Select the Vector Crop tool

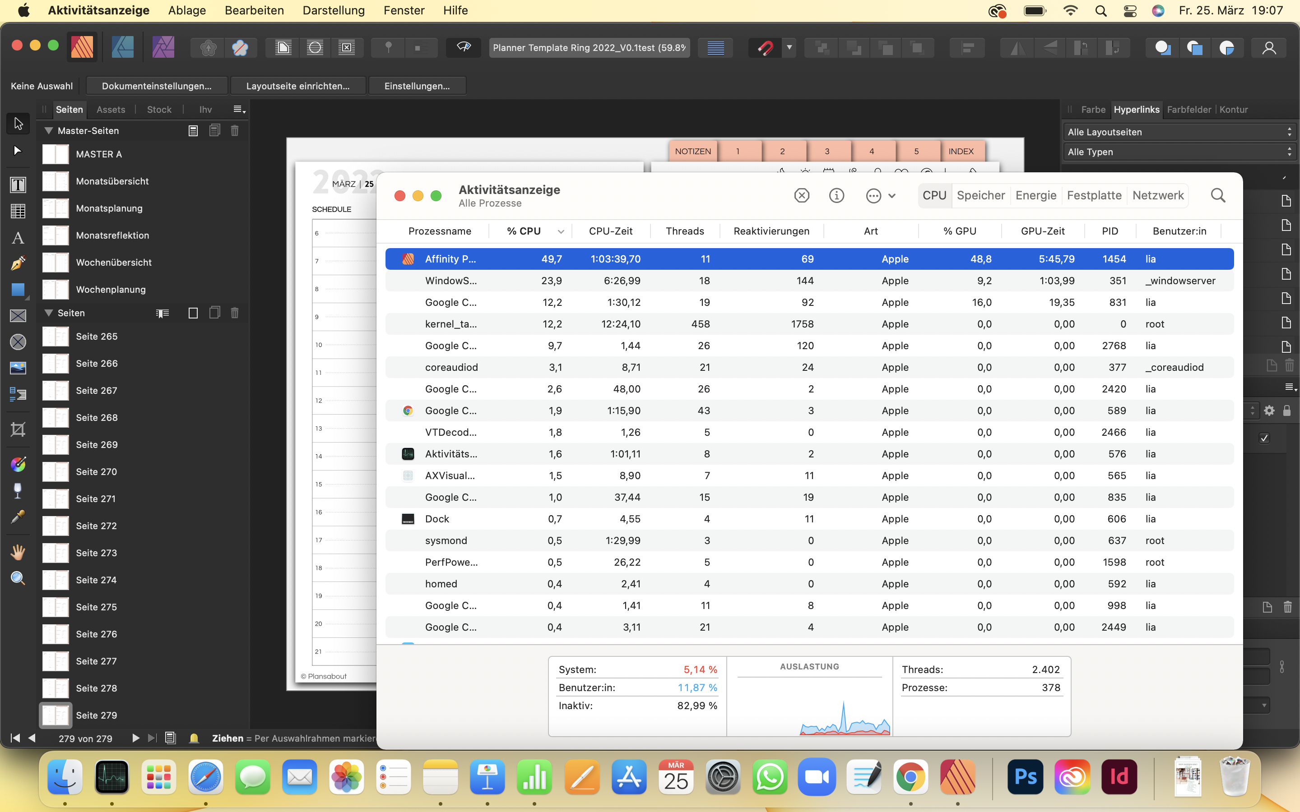pos(18,429)
